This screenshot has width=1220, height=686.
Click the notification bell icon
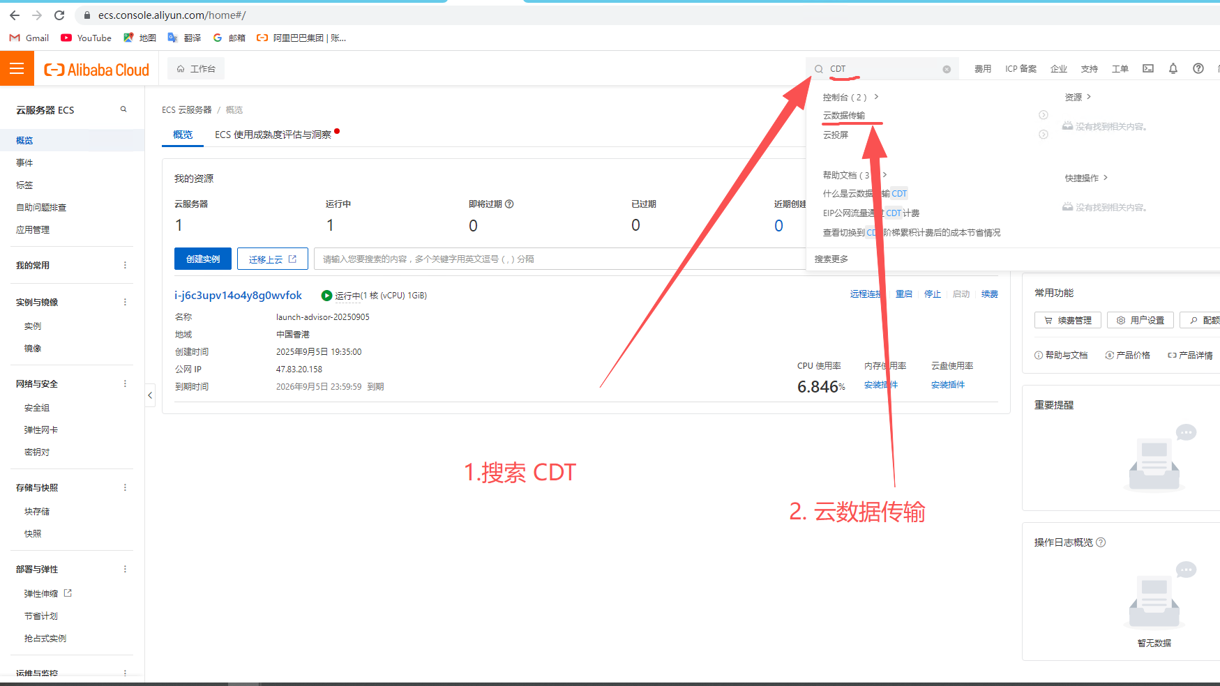(x=1173, y=68)
